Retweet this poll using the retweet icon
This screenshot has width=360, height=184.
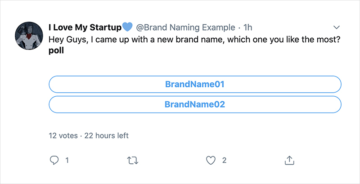133,161
